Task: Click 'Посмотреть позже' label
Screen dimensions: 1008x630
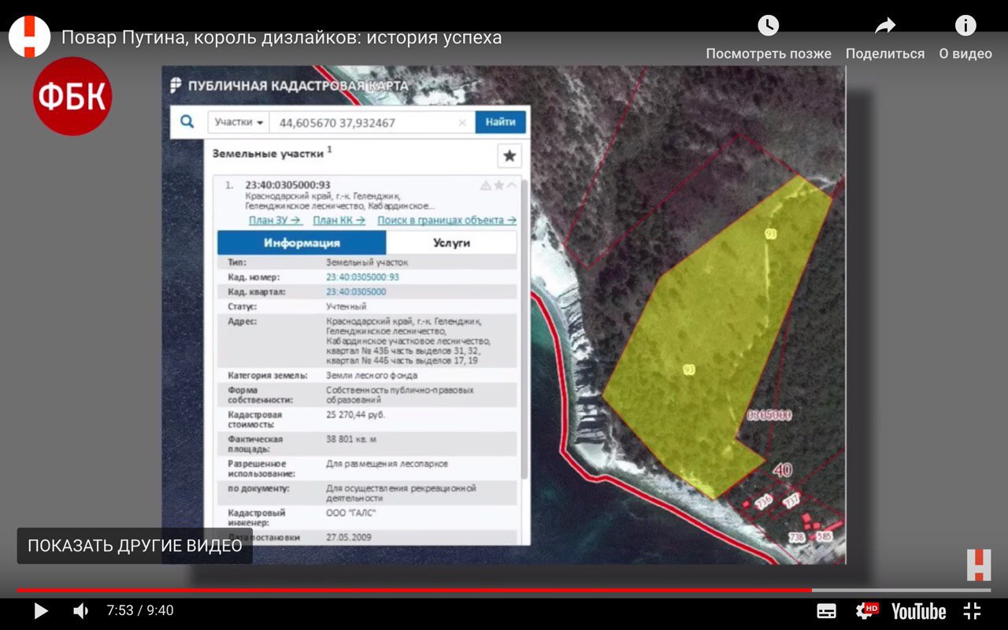Action: click(769, 54)
